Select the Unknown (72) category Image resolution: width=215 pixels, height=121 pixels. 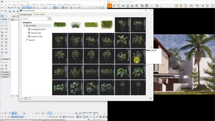coord(36,33)
